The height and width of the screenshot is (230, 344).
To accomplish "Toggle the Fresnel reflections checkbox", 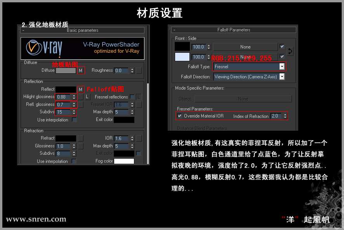I will [x=132, y=97].
